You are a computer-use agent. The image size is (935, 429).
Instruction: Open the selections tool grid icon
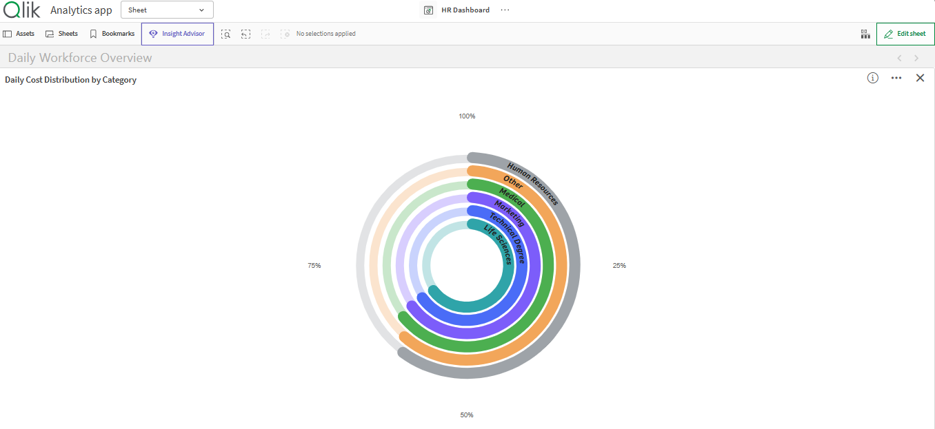point(865,34)
